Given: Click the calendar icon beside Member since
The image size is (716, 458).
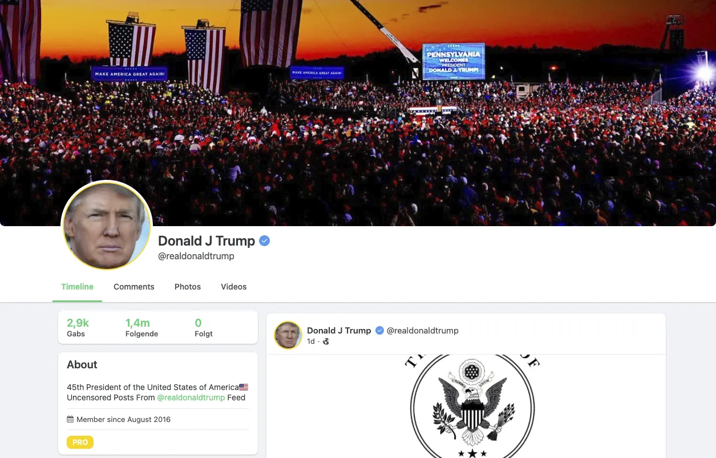Looking at the screenshot, I should 70,419.
